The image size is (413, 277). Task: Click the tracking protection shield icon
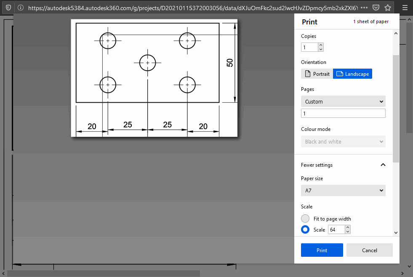pyautogui.click(x=8, y=8)
